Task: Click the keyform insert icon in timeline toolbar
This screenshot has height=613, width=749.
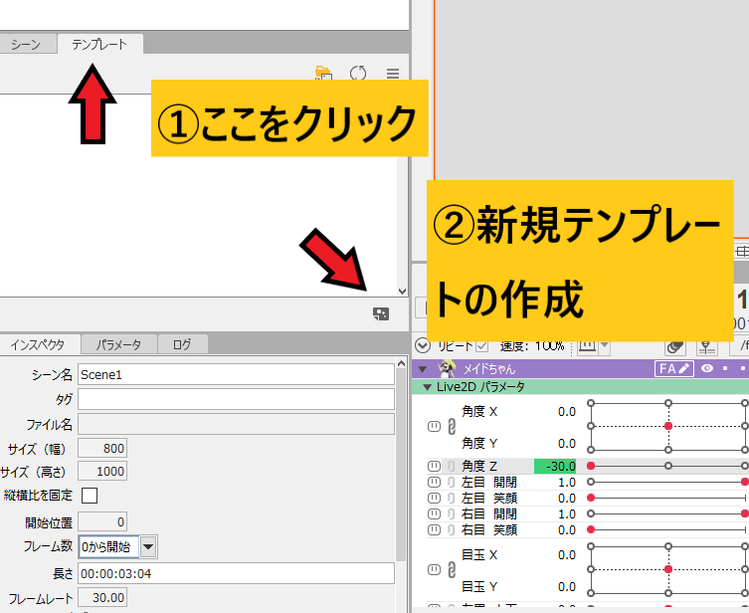Action: (587, 346)
